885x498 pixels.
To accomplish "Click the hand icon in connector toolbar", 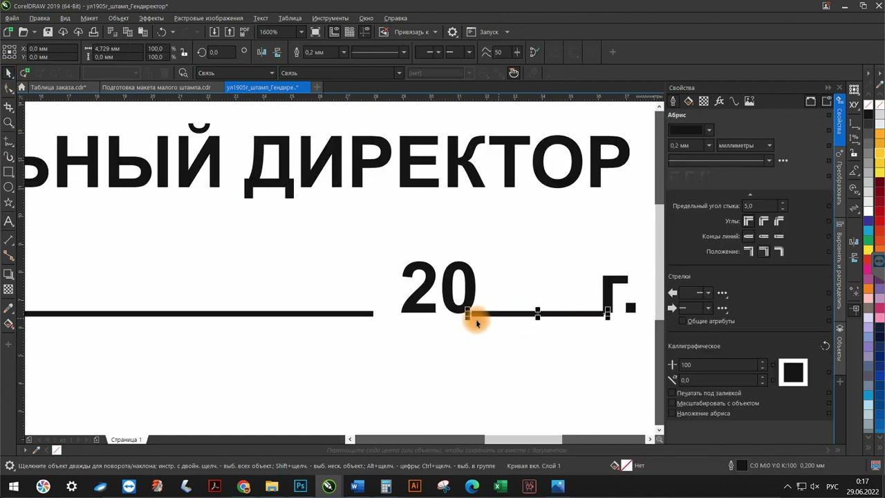I will click(x=514, y=73).
